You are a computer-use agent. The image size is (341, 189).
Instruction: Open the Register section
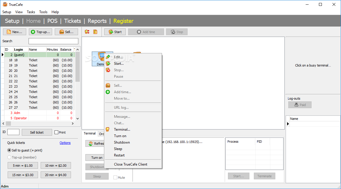tap(123, 21)
